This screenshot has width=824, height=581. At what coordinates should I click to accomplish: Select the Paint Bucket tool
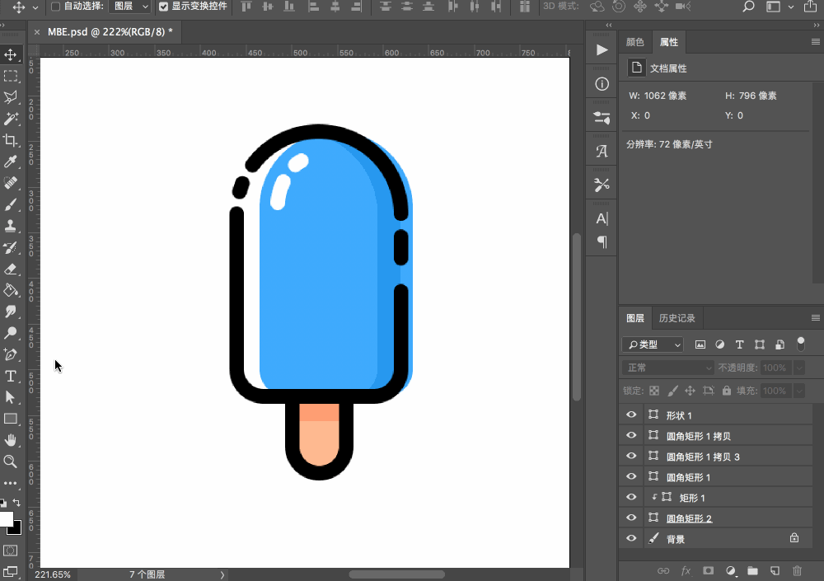(x=11, y=290)
